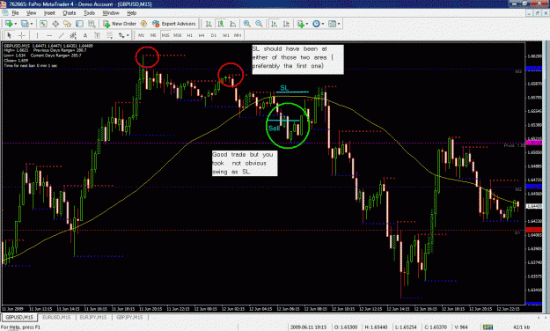Open the View menu
550x331 pixels.
[x=31, y=13]
